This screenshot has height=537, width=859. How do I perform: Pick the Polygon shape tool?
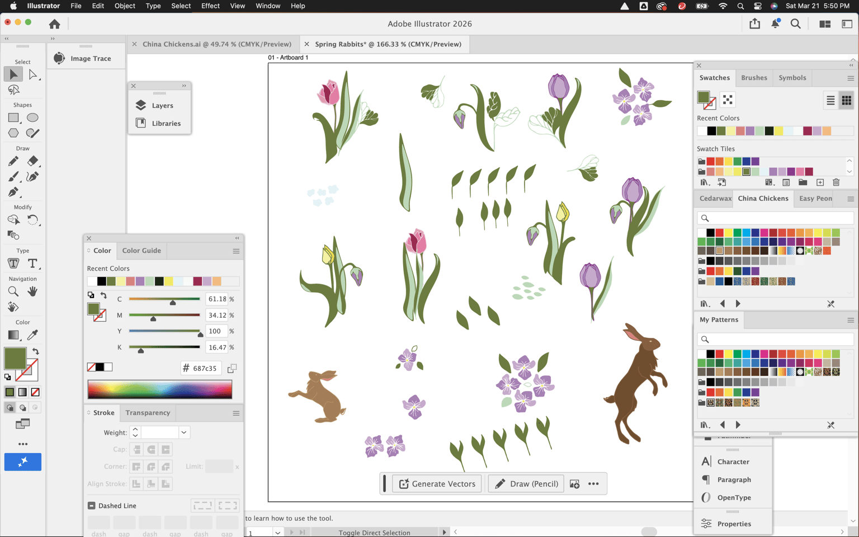pos(13,133)
